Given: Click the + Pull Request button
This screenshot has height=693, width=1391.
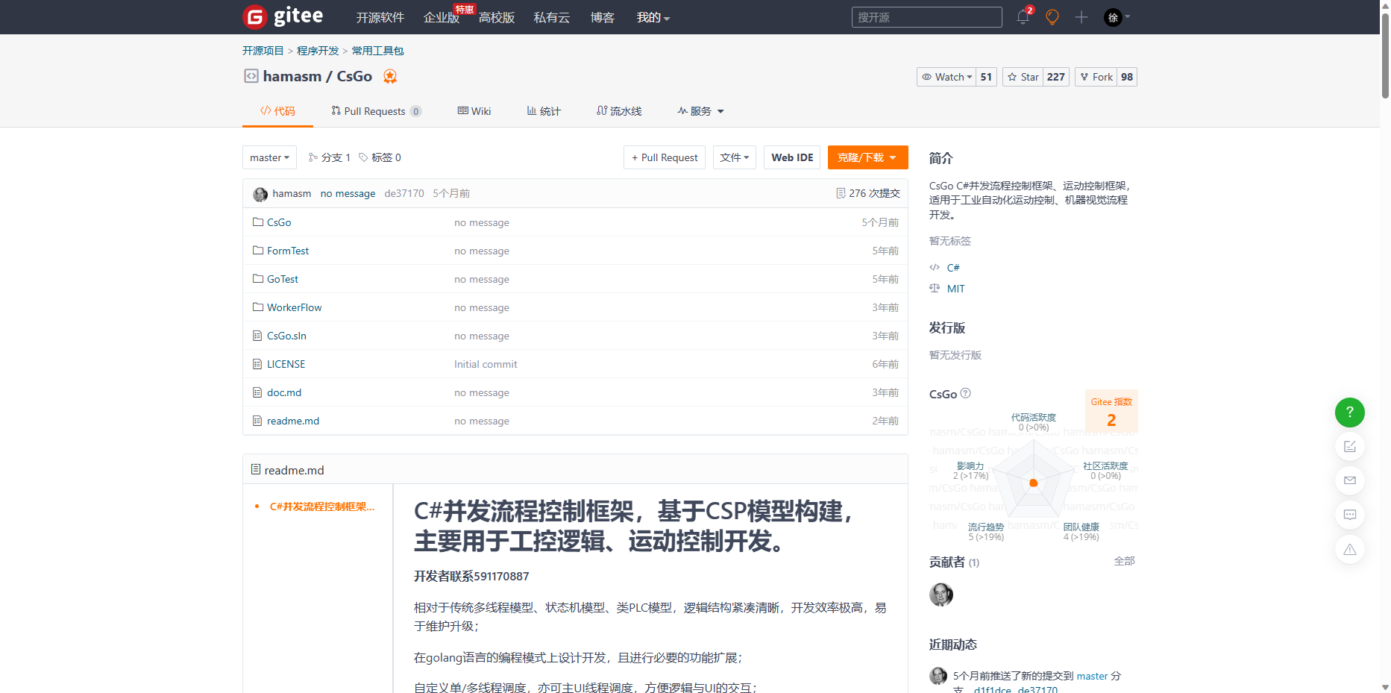Looking at the screenshot, I should (665, 157).
